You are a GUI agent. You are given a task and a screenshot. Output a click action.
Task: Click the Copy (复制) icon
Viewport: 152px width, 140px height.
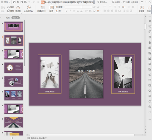(x=8, y=11)
